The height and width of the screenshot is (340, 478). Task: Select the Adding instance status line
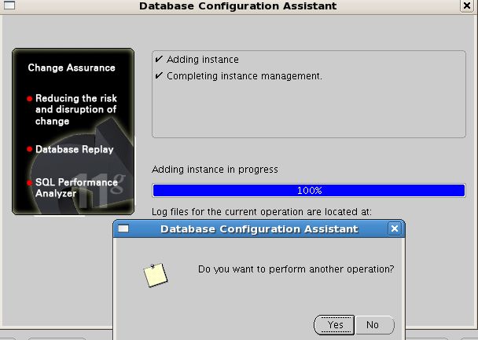pyautogui.click(x=202, y=60)
